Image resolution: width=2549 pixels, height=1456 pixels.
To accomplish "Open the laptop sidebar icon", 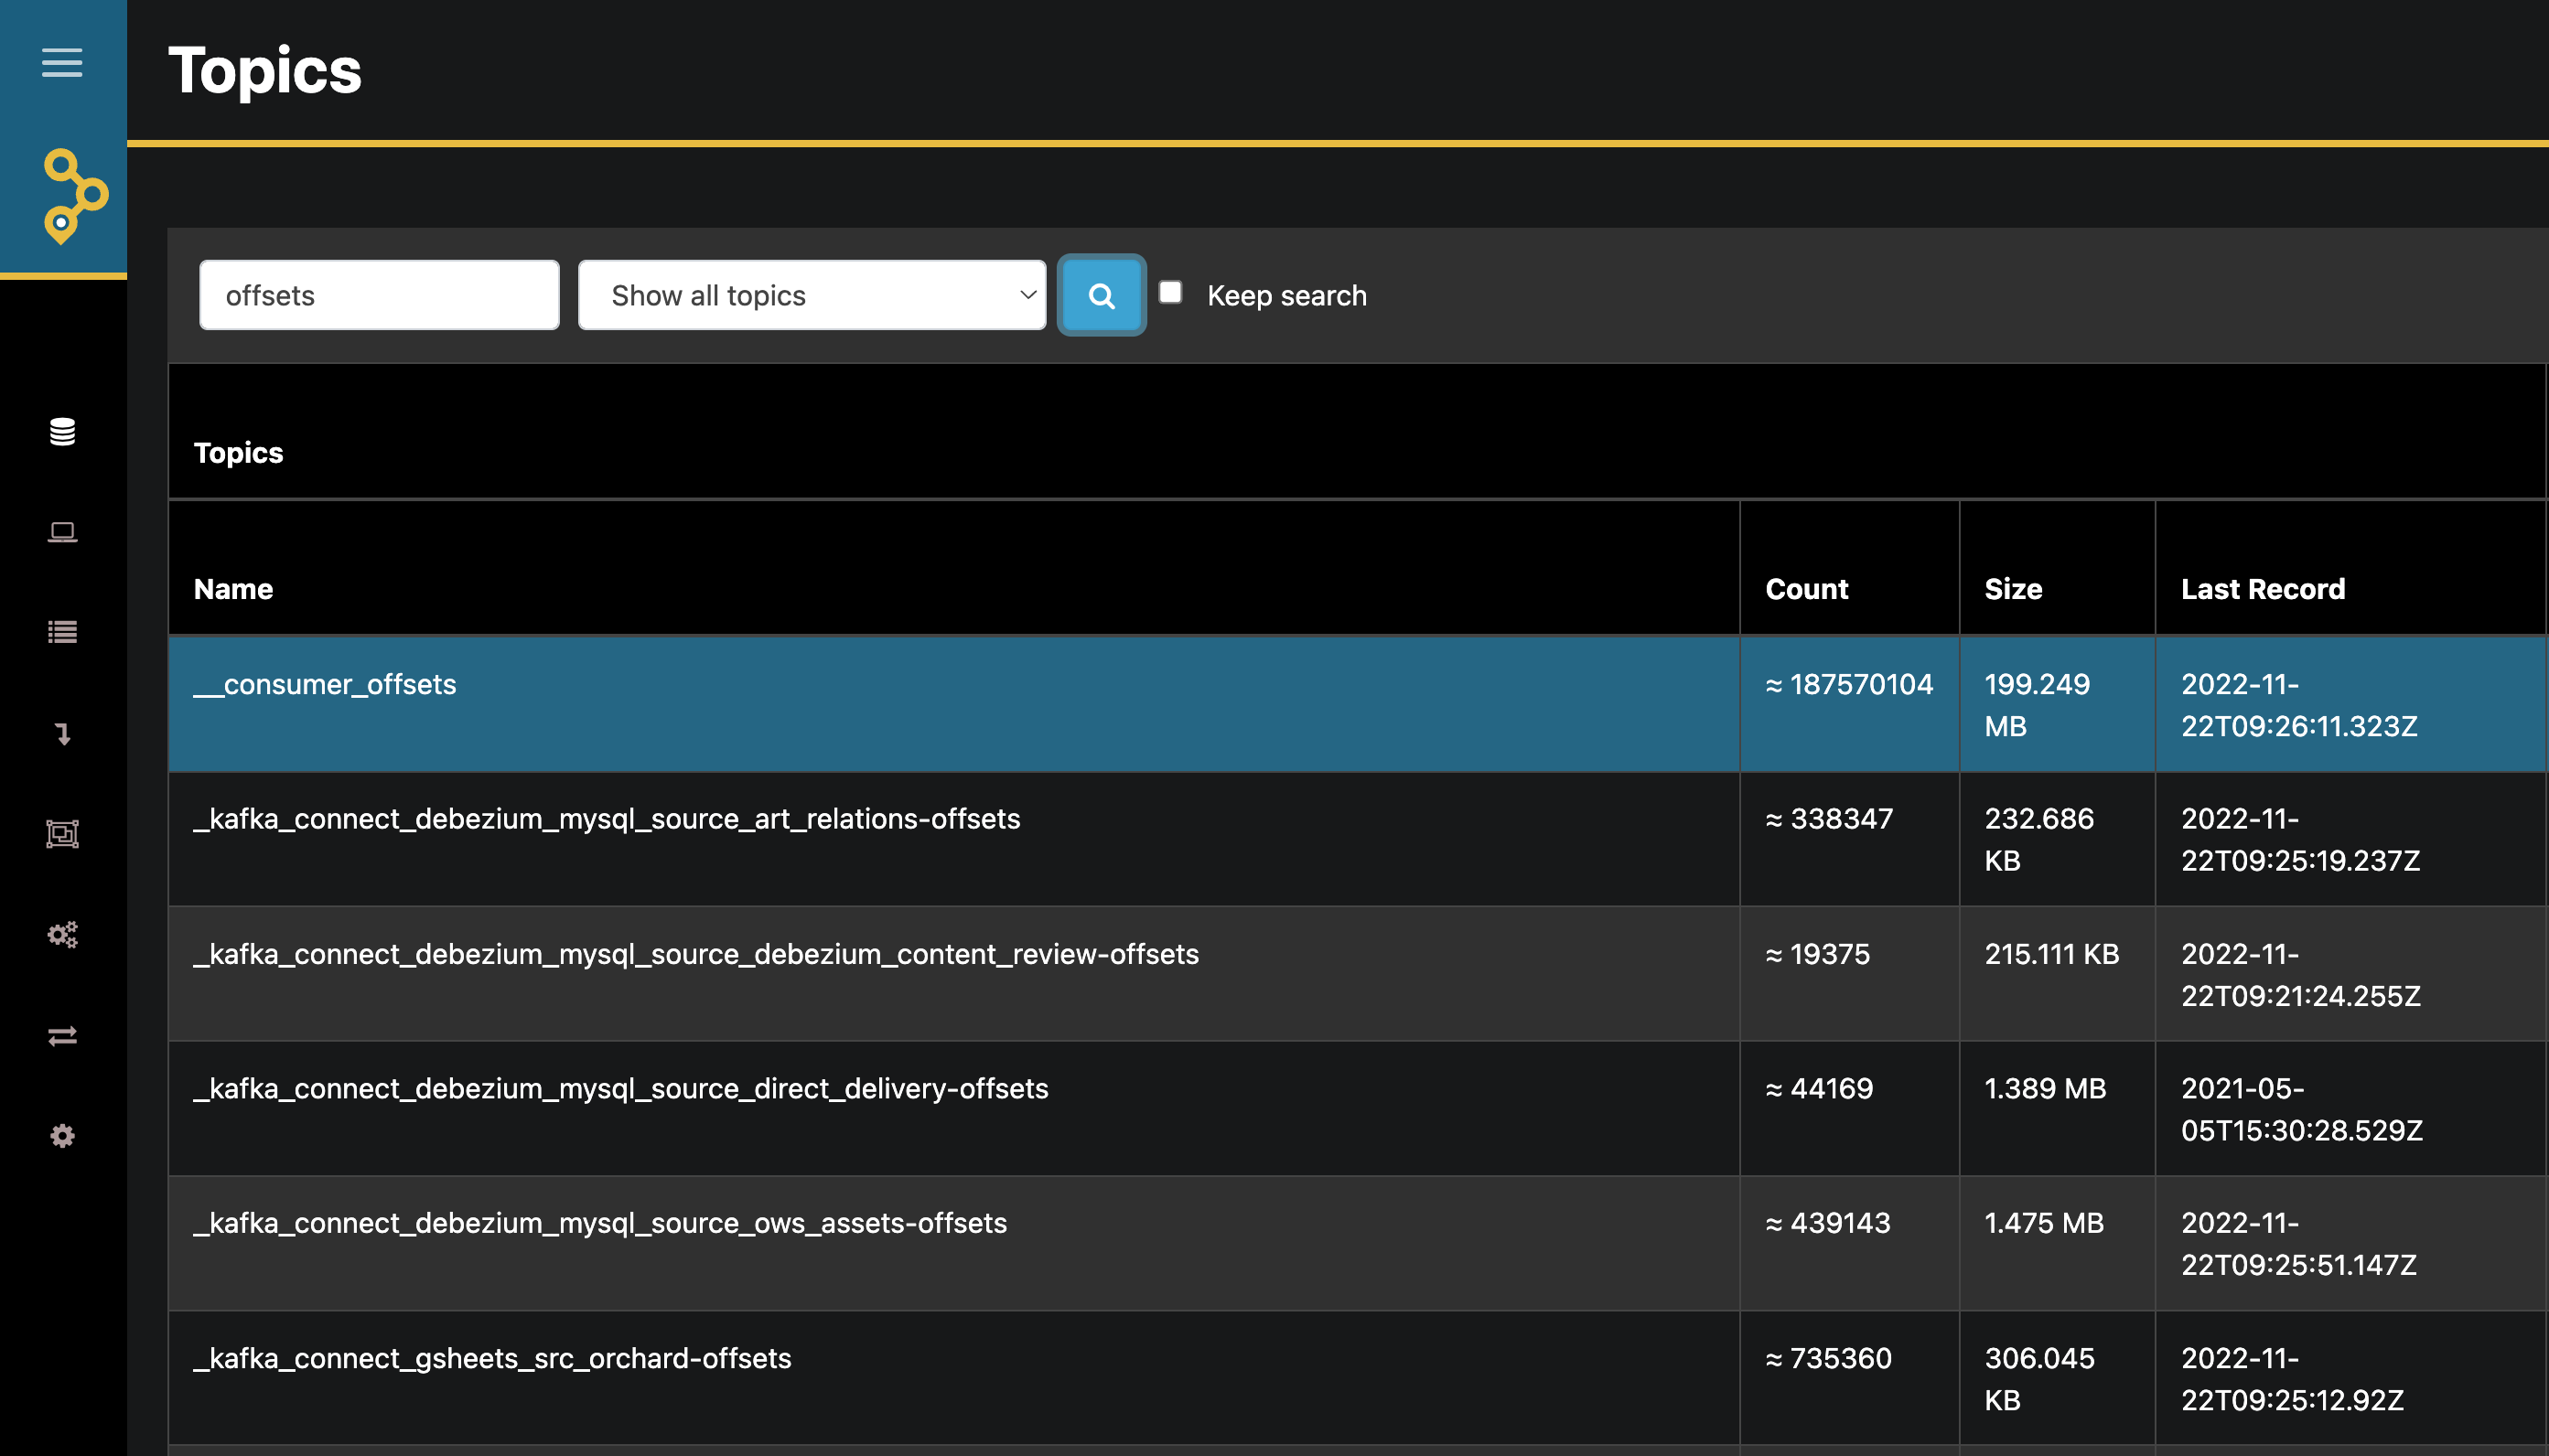I will 62,532.
